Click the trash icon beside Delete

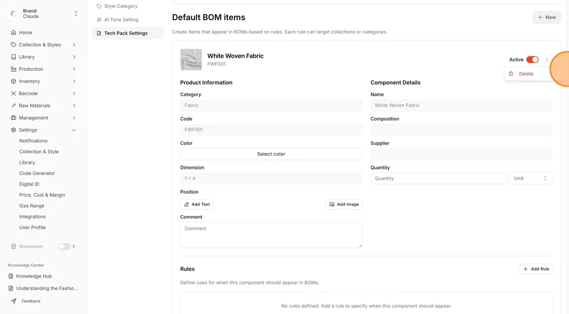[x=511, y=74]
